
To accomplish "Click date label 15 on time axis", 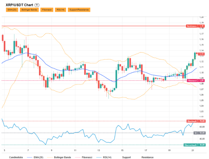I will pos(122,150).
